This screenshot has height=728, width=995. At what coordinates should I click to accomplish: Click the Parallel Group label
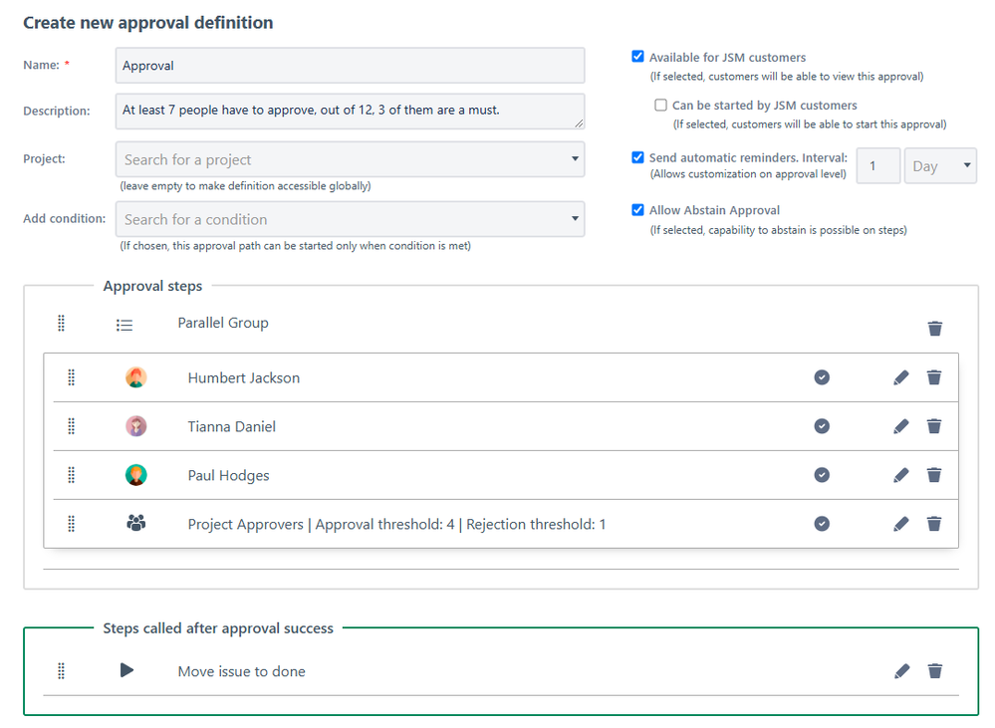[223, 323]
